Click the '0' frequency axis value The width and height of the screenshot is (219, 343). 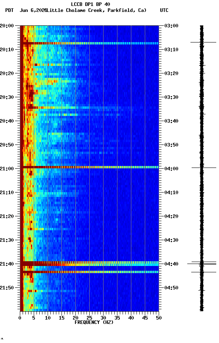pyautogui.click(x=20, y=318)
